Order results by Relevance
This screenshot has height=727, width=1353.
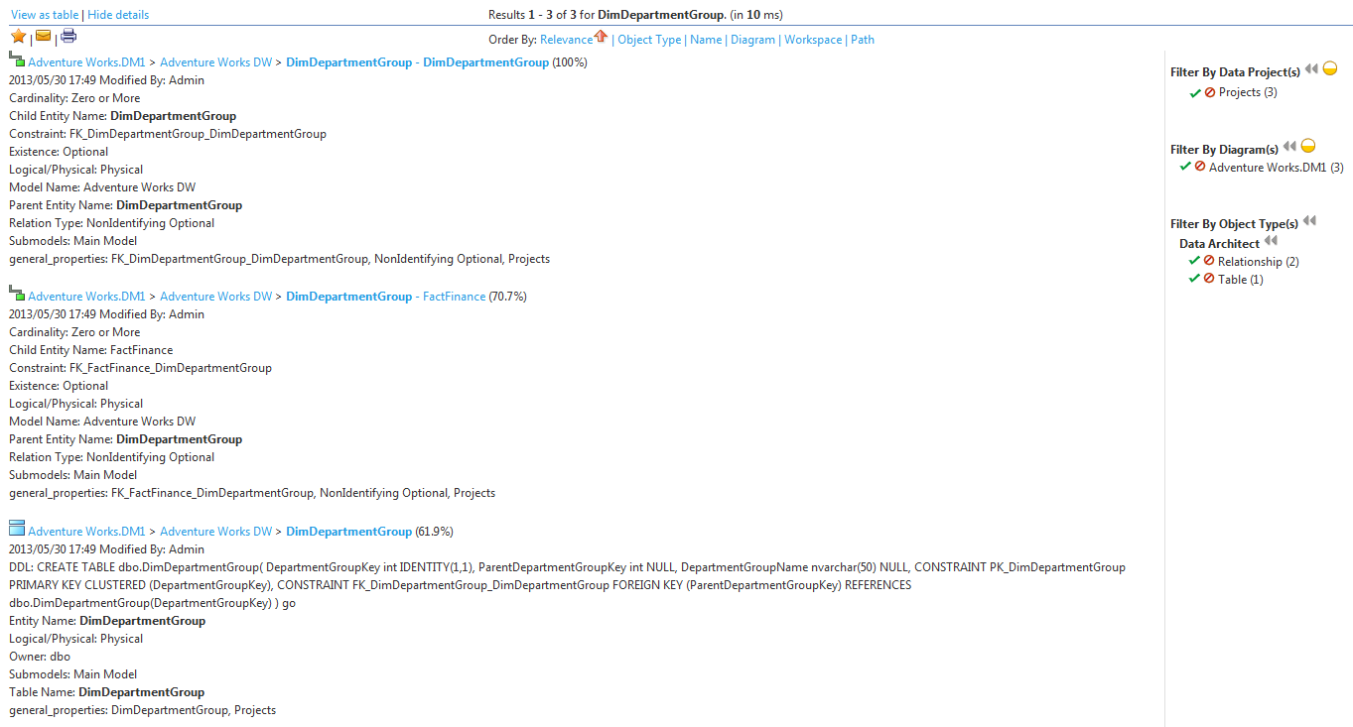tap(566, 40)
